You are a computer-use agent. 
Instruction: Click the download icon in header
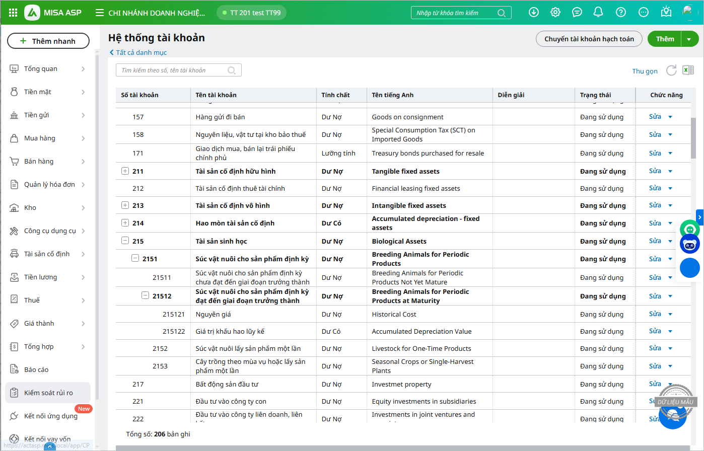pyautogui.click(x=534, y=13)
